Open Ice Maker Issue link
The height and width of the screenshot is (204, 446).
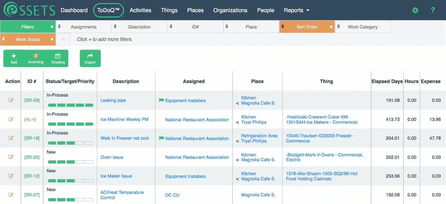click(116, 176)
